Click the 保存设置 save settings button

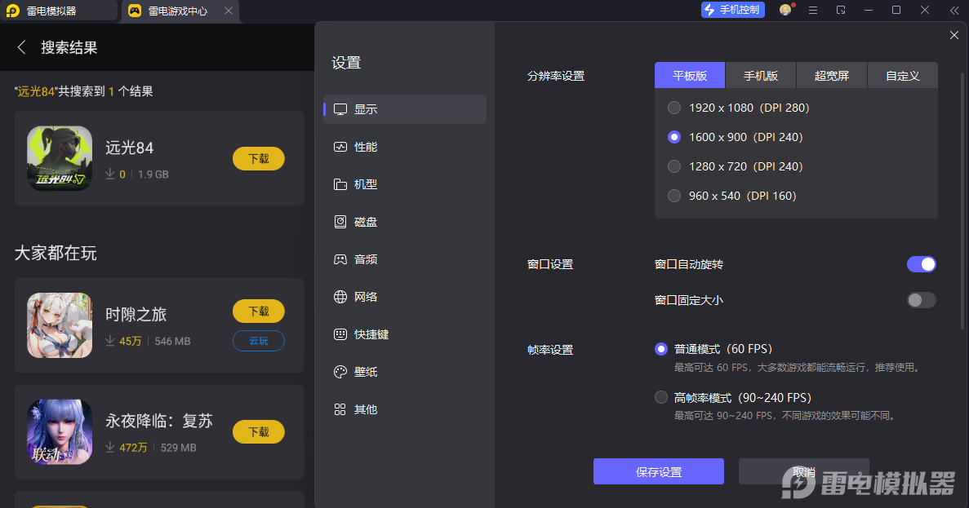[x=659, y=471]
